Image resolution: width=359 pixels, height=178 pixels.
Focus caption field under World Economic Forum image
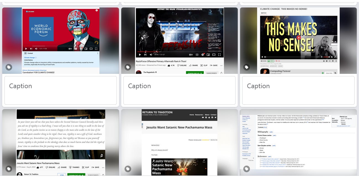60,90
